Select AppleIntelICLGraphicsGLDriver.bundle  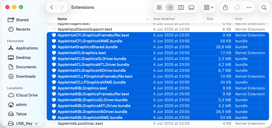(158, 59)
